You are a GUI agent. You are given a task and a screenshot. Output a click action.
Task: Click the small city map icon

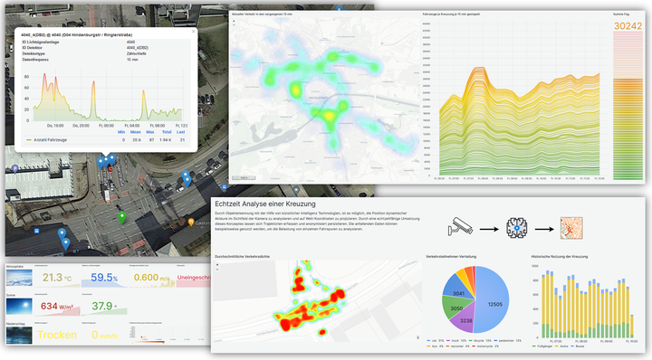tap(571, 228)
